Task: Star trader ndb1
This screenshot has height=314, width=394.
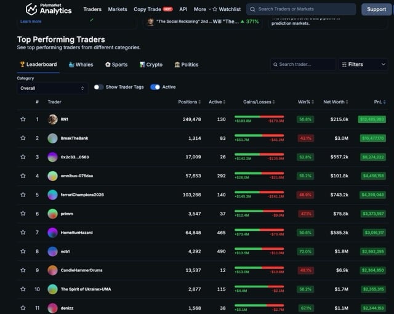Action: pyautogui.click(x=23, y=251)
